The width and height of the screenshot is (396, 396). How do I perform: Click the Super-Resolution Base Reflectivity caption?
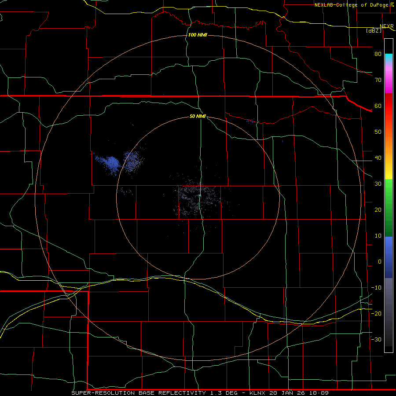[200, 393]
